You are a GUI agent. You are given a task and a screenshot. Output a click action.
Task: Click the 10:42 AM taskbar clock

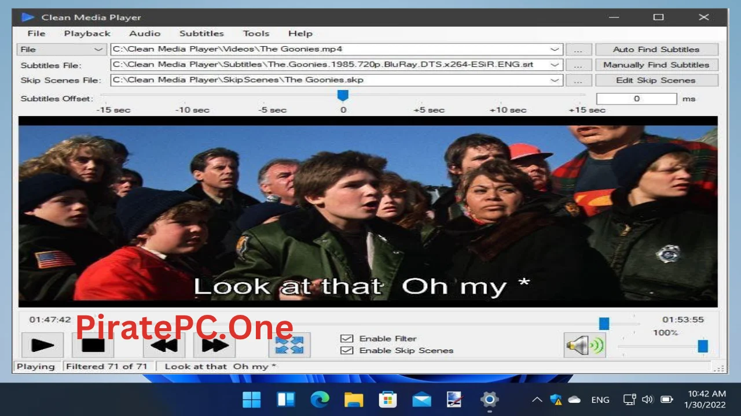[707, 393]
